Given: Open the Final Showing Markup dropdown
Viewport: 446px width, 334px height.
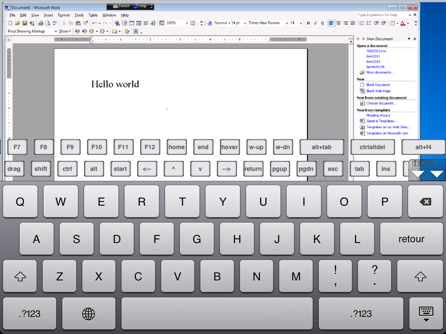Looking at the screenshot, I should point(56,31).
